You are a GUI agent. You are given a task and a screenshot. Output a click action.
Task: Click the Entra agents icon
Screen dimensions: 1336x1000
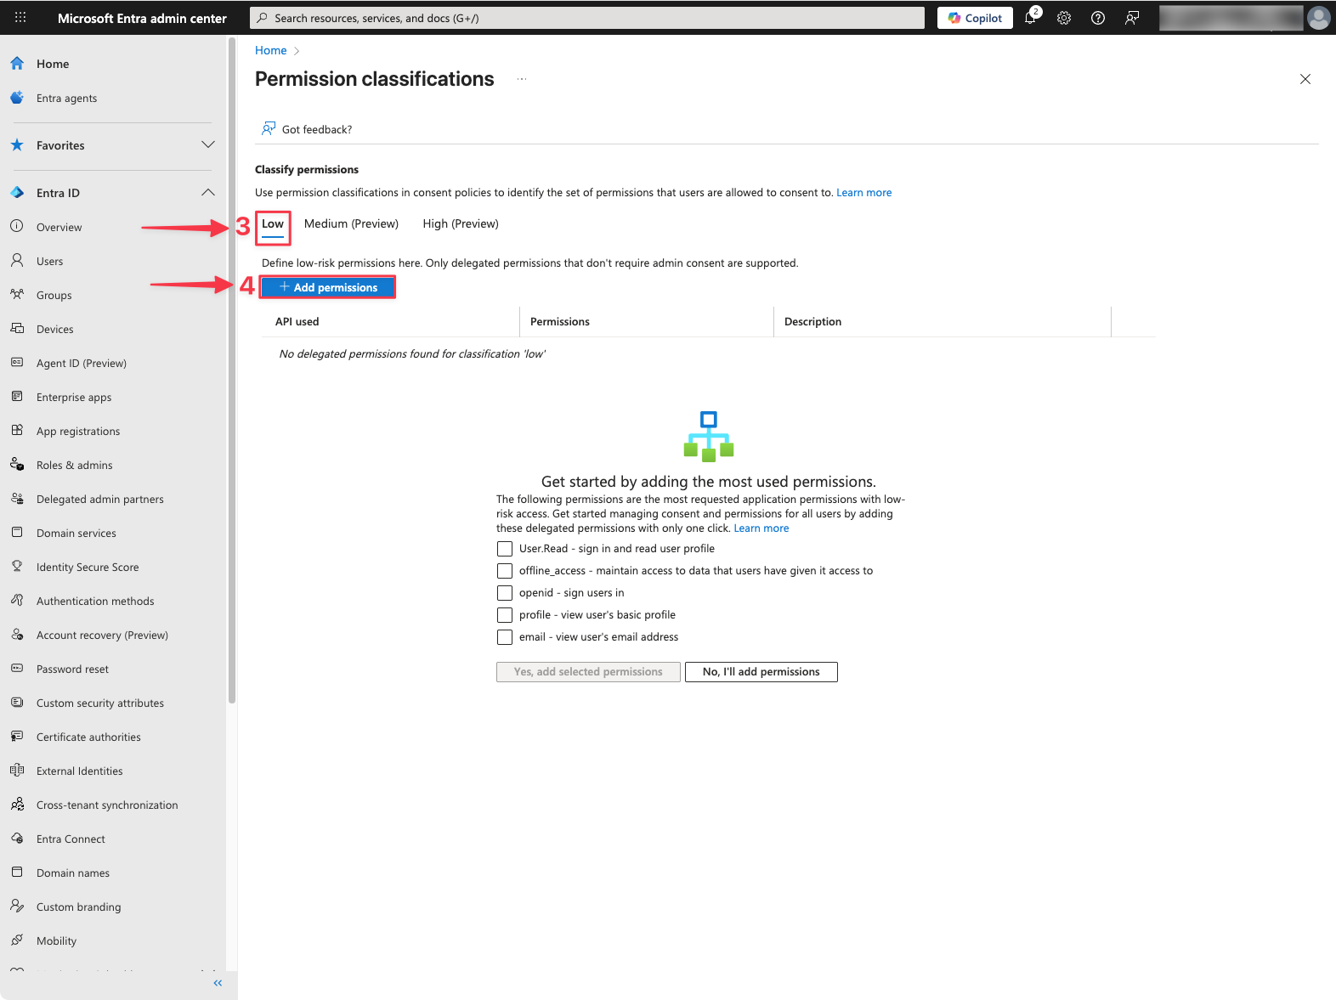[17, 98]
